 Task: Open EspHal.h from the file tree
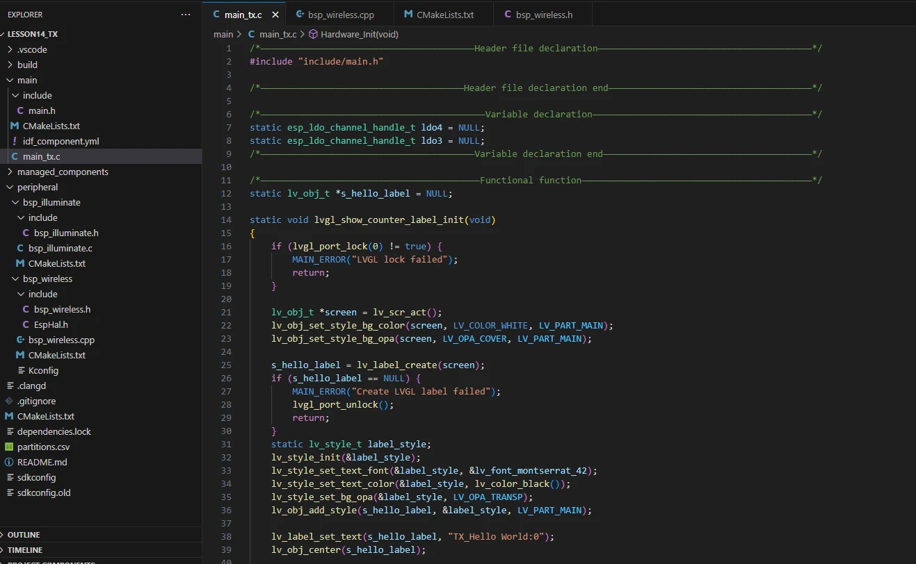(x=51, y=324)
